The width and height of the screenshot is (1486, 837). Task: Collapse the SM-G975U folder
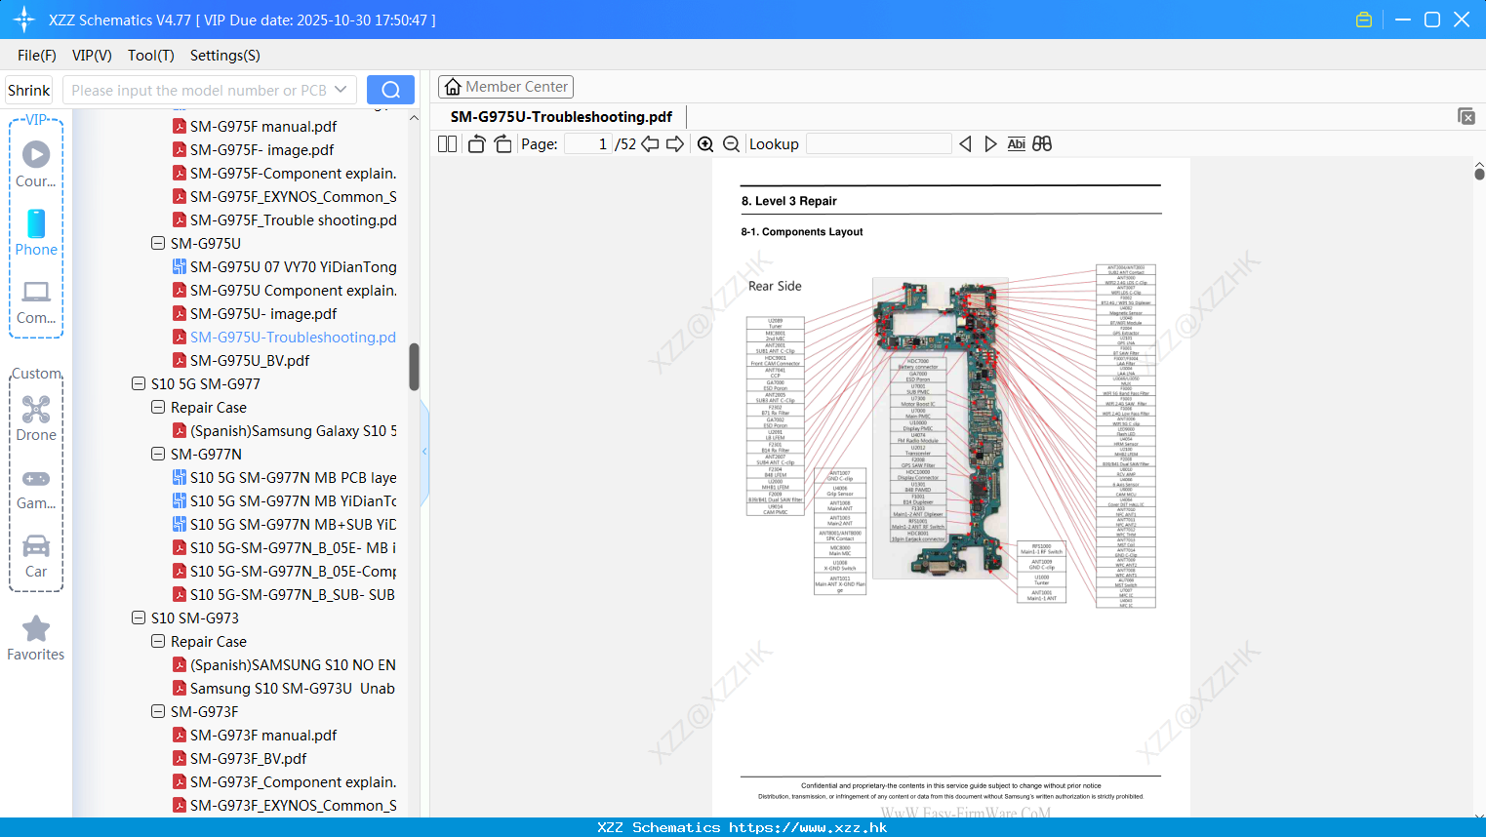click(158, 243)
